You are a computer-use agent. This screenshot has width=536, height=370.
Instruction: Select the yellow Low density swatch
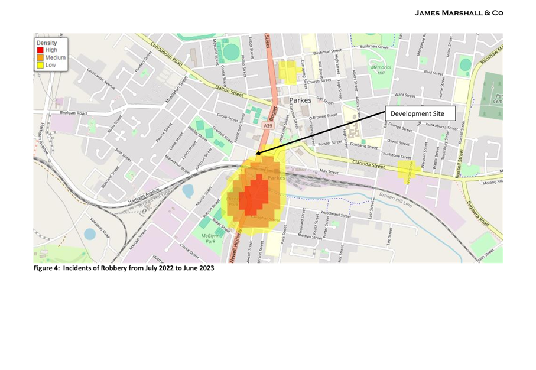pos(40,65)
